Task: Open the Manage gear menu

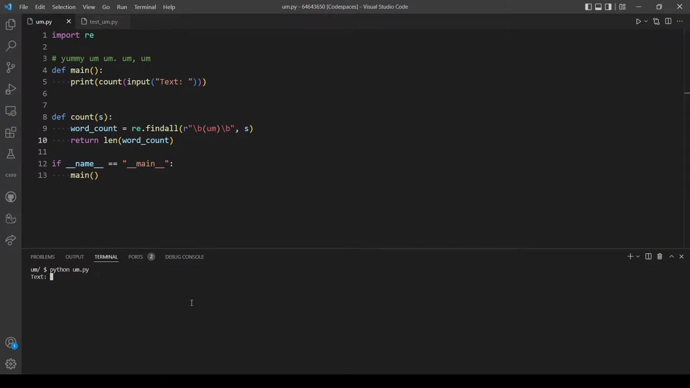Action: [x=11, y=364]
